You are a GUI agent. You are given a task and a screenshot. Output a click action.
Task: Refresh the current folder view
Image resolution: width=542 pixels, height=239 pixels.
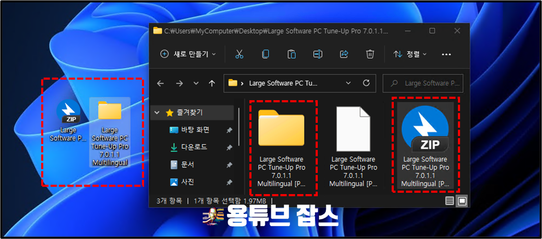(366, 83)
